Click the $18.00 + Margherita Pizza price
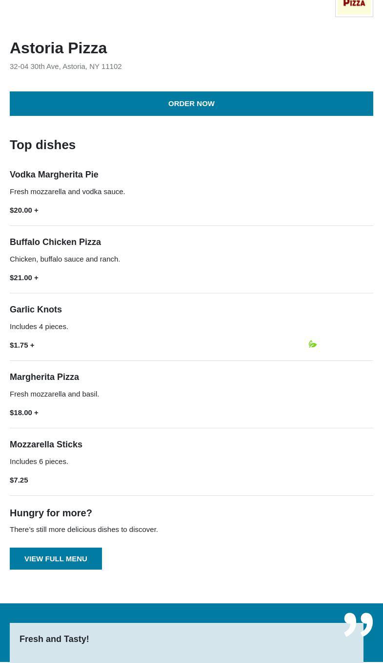Viewport: 383px width, 663px height. [x=24, y=412]
